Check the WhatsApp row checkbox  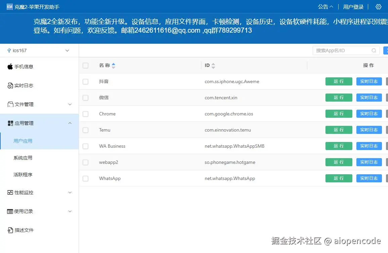pos(85,179)
